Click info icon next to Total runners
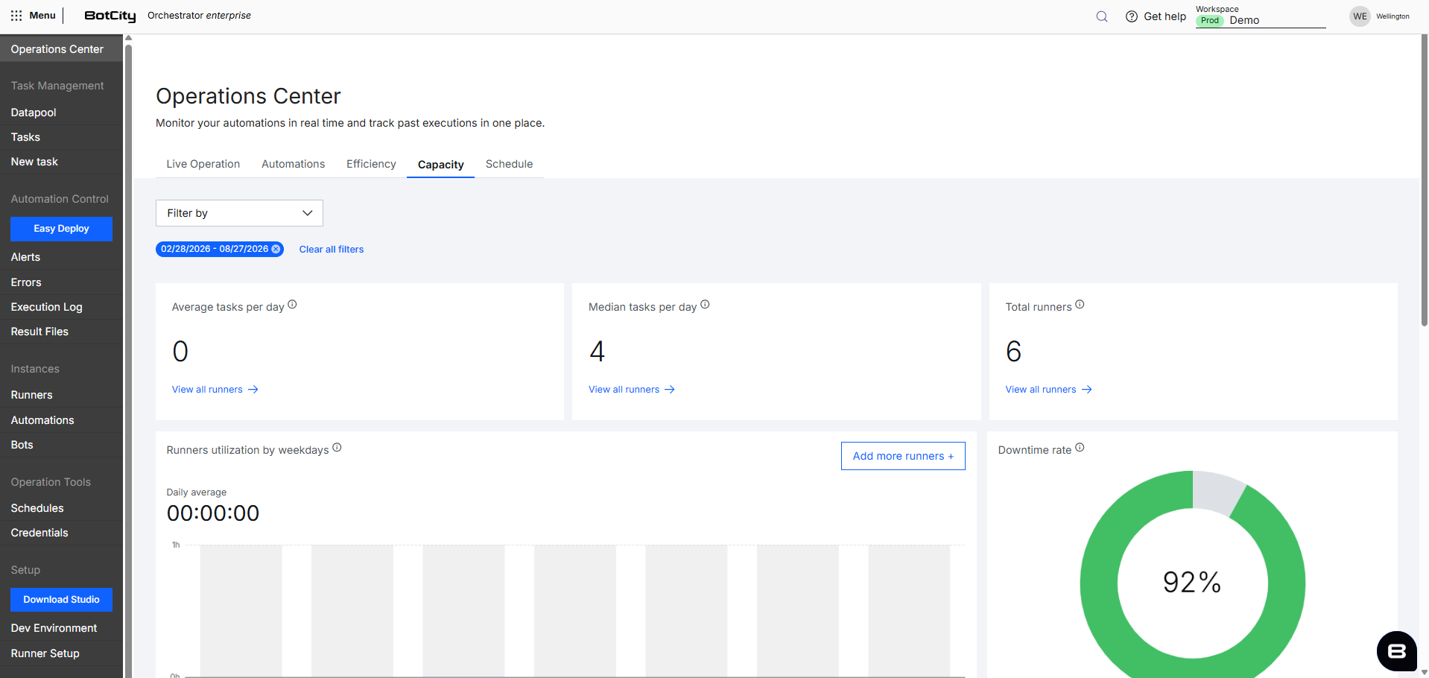Screen dimensions: 1429x678 point(1080,304)
